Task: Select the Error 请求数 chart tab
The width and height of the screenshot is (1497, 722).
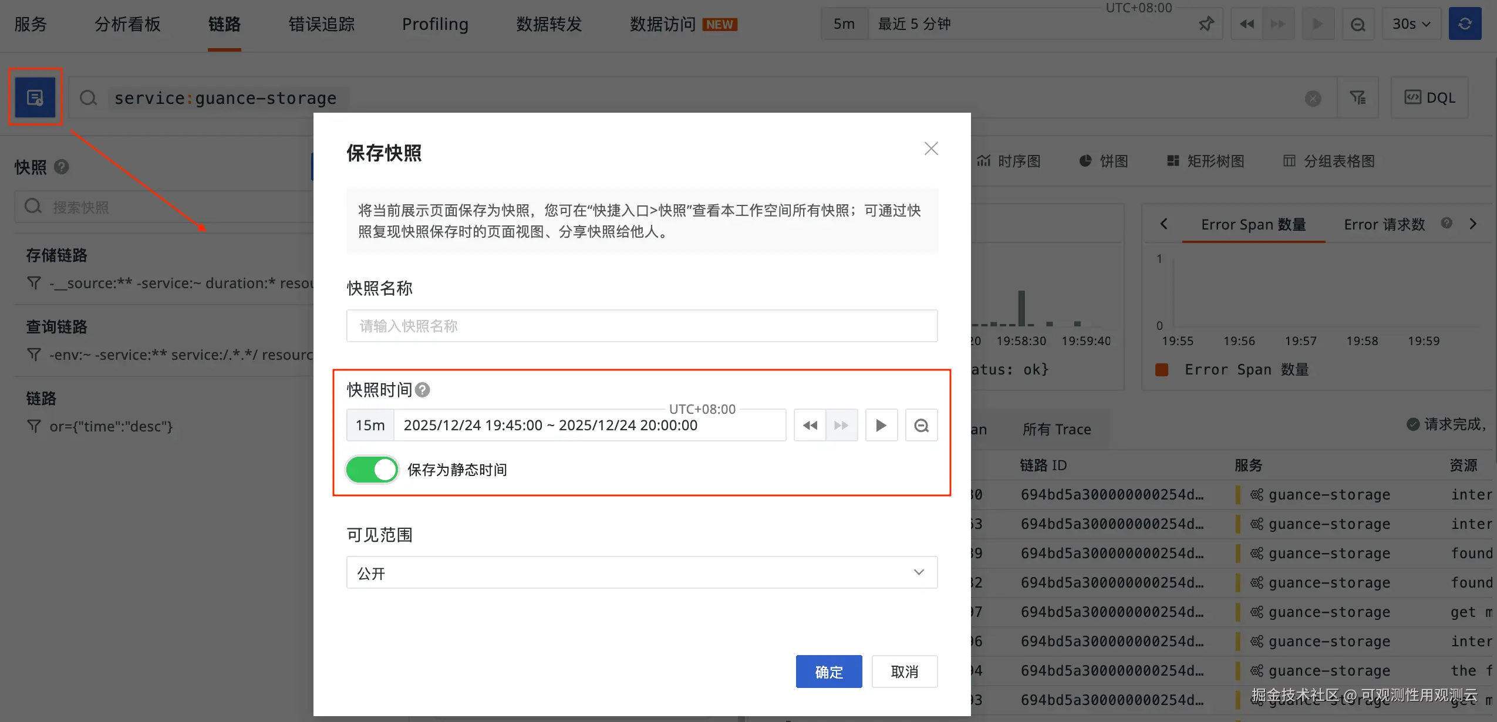Action: [x=1384, y=224]
